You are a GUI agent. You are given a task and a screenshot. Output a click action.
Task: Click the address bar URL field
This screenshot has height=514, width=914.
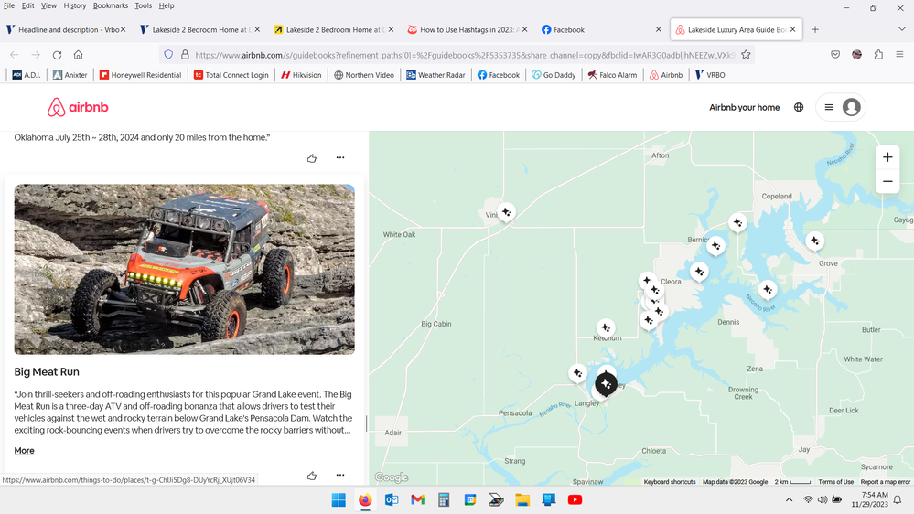457,55
